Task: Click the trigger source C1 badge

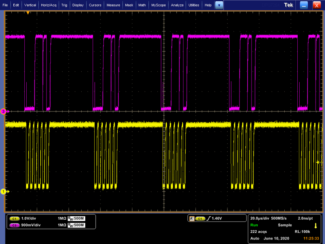Action: 200,218
